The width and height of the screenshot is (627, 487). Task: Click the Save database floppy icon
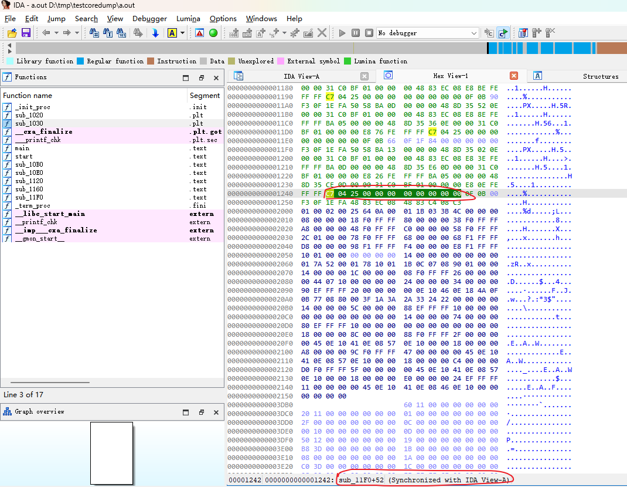(26, 33)
